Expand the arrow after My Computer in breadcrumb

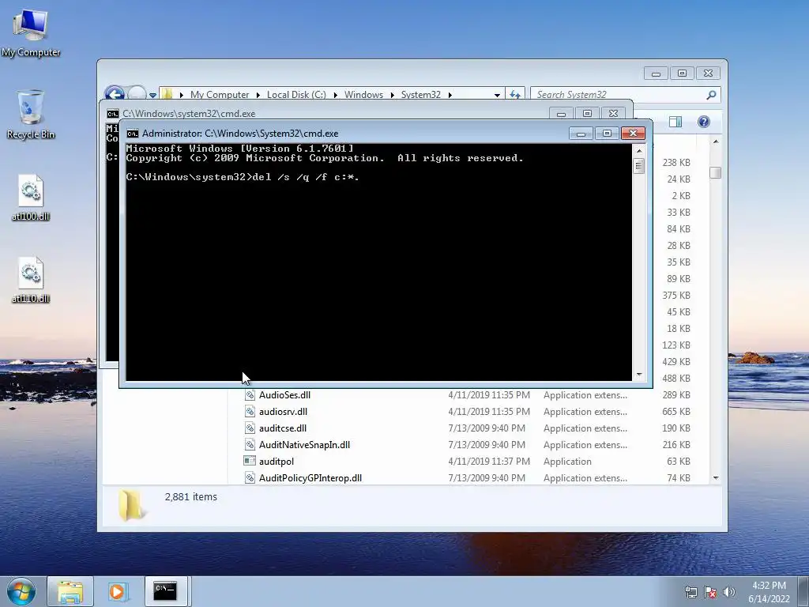pos(258,95)
